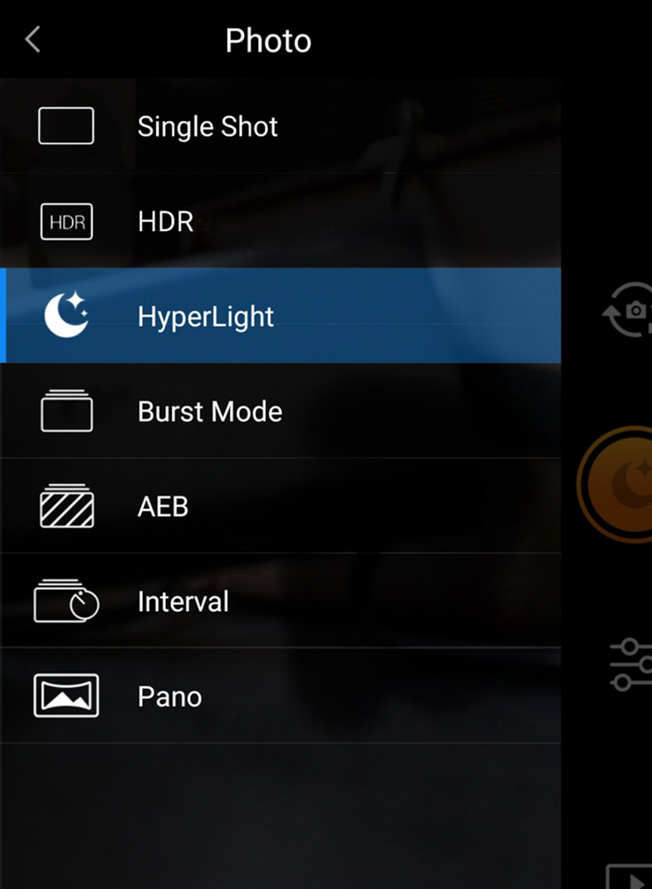Go back using the arrow beside Photo
The width and height of the screenshot is (652, 889).
click(x=33, y=40)
